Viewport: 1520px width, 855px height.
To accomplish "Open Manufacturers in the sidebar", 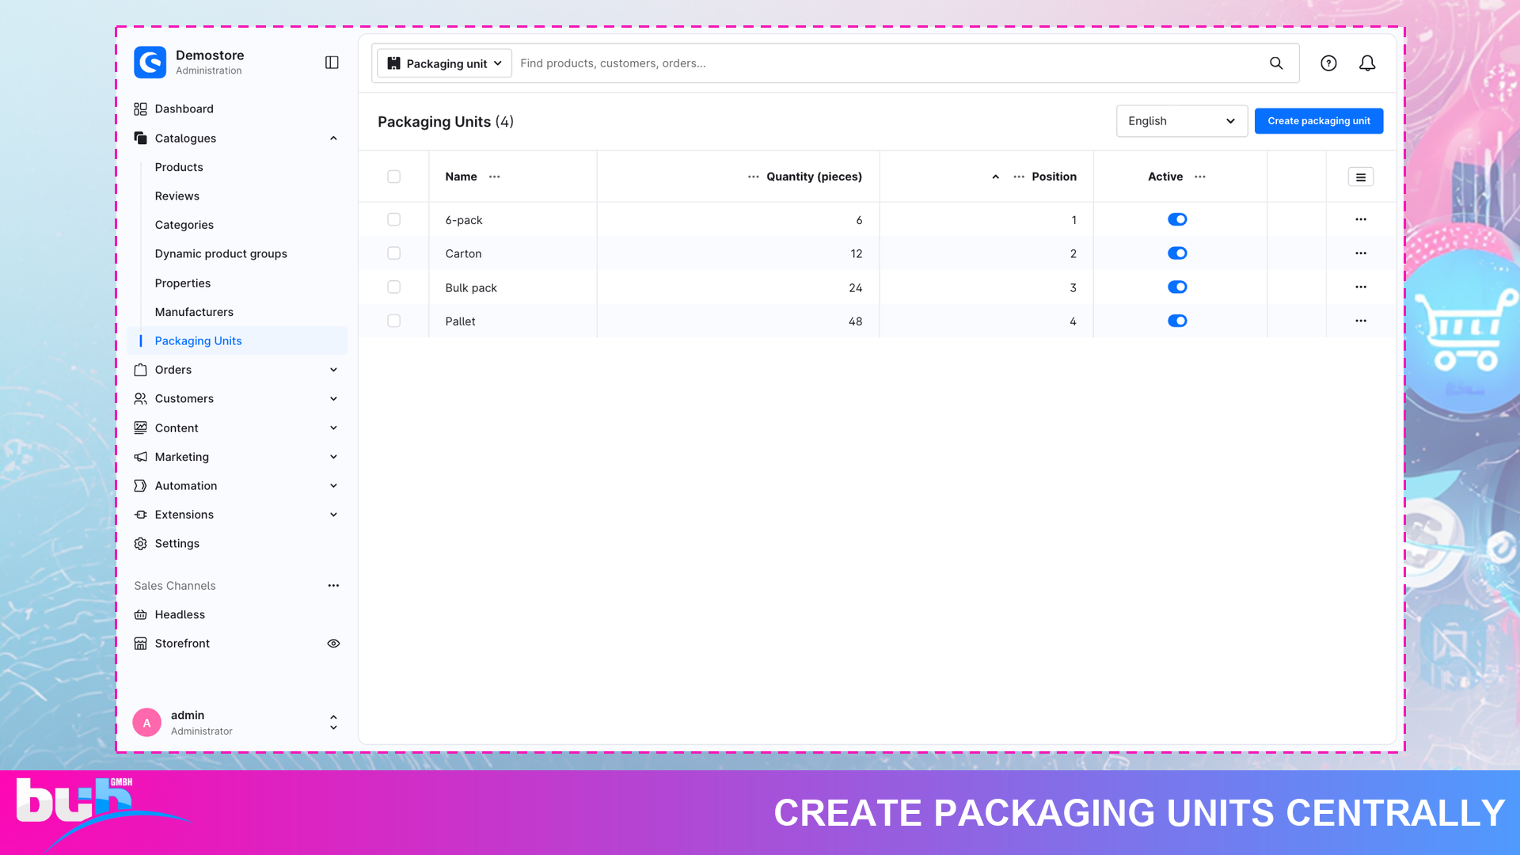I will click(x=194, y=312).
